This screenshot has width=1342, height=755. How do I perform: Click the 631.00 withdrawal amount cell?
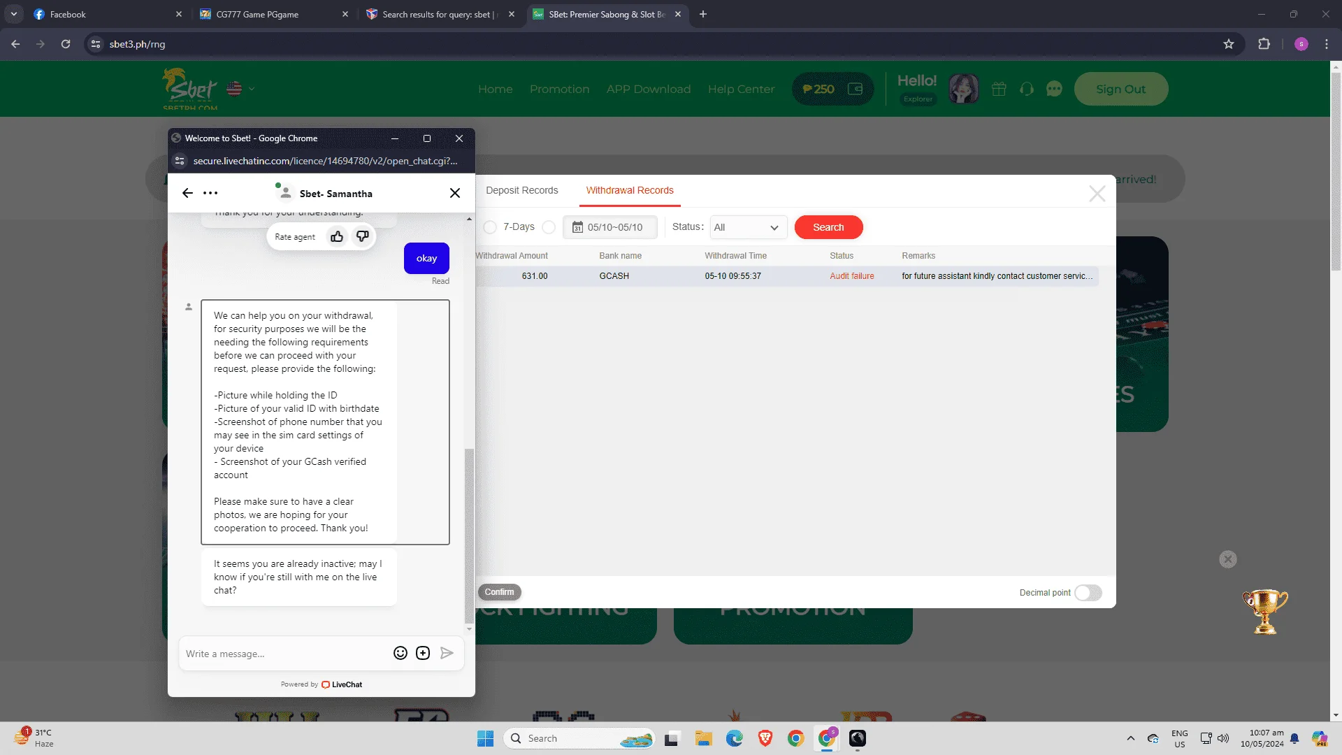tap(535, 276)
